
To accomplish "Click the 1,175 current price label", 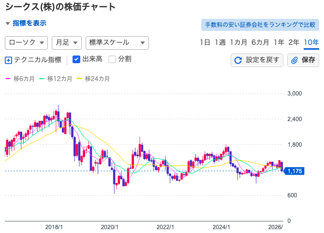I will click(x=294, y=171).
